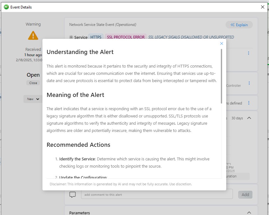This screenshot has width=269, height=215.
Task: Click 'Network Service State Event' title
Action: coord(92,25)
